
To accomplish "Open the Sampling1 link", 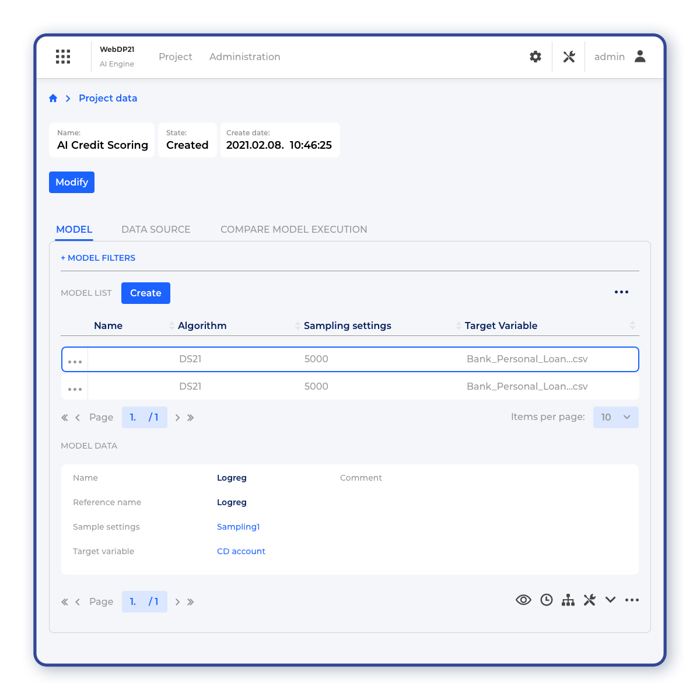I will click(238, 527).
